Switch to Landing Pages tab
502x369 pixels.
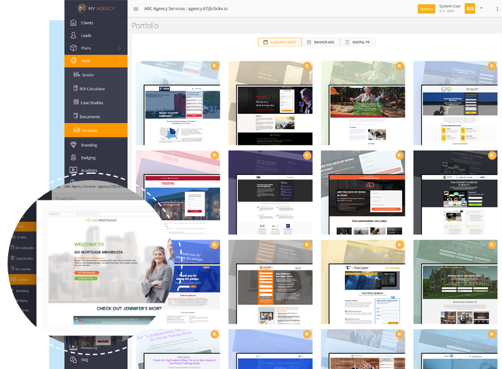(x=280, y=42)
